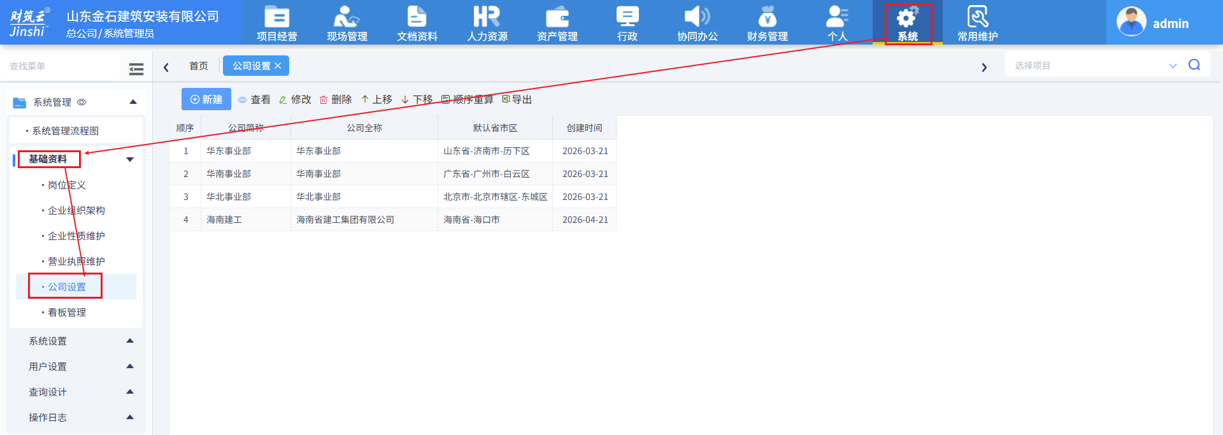This screenshot has width=1223, height=435.
Task: Close the 公司设置 tab
Action: coord(278,66)
